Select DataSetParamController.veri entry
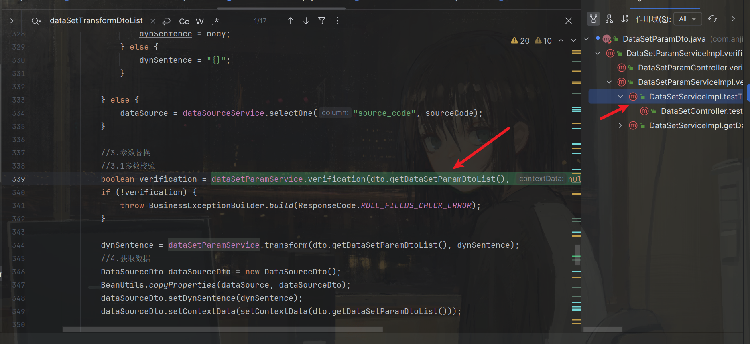 click(x=690, y=68)
